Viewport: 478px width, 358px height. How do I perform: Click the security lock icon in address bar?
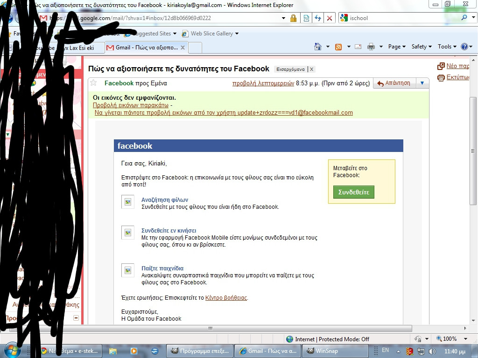pos(293,18)
